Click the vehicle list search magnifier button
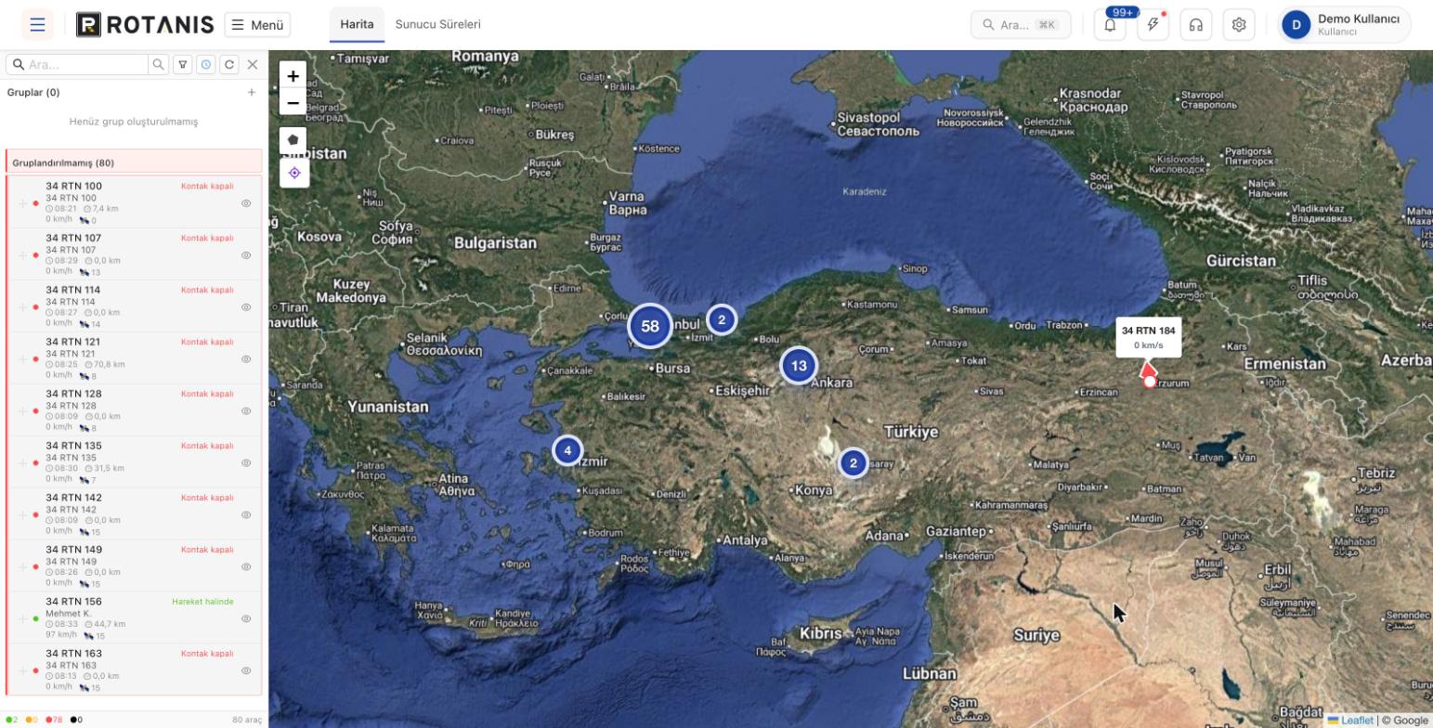The height and width of the screenshot is (728, 1433). click(x=159, y=64)
